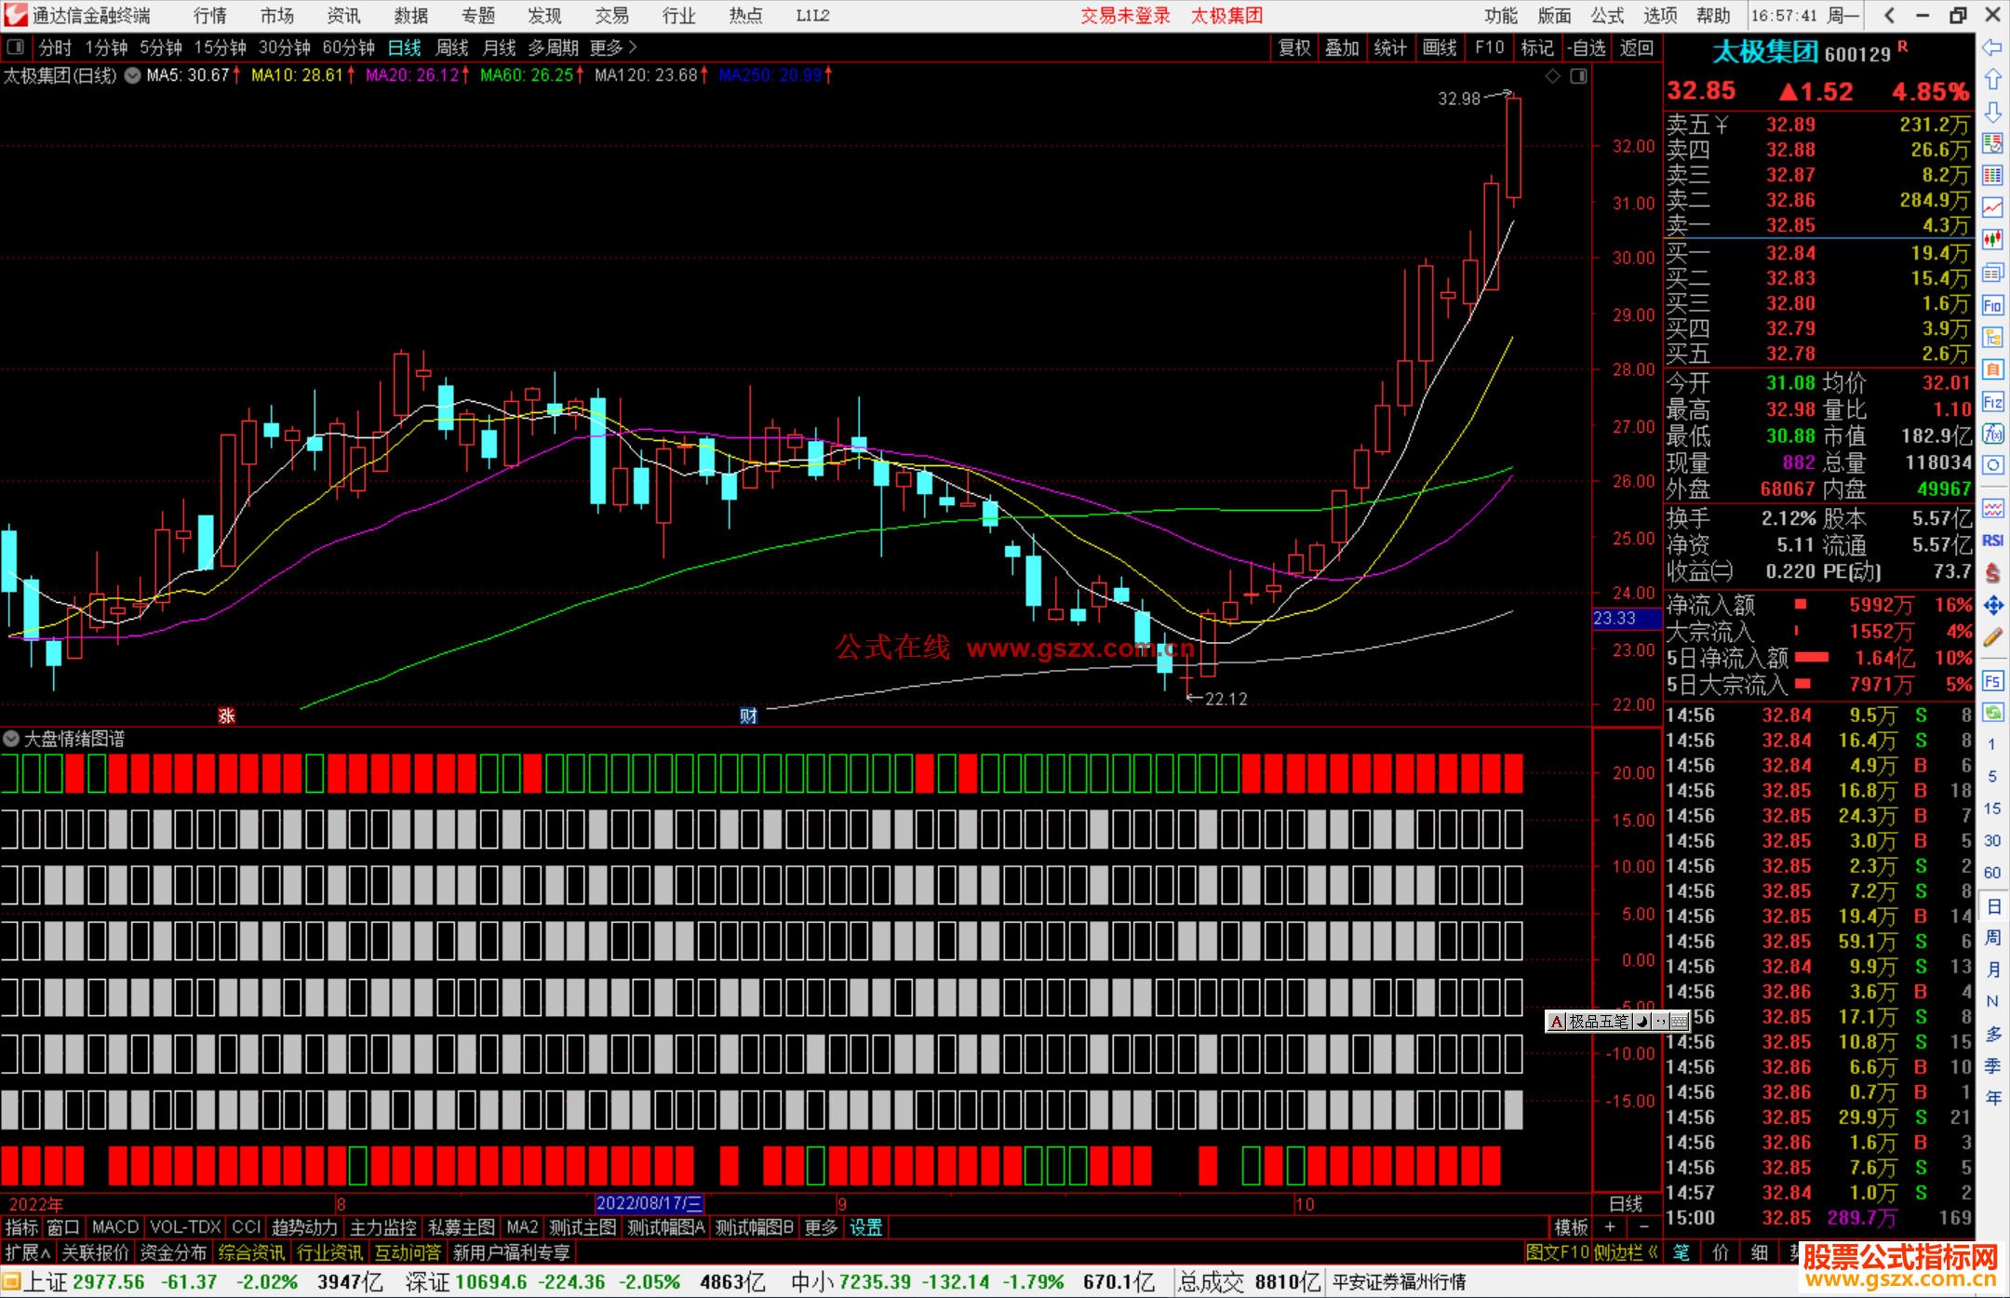Switch to 1-minute period in sidebar
The width and height of the screenshot is (2010, 1298).
click(1992, 744)
